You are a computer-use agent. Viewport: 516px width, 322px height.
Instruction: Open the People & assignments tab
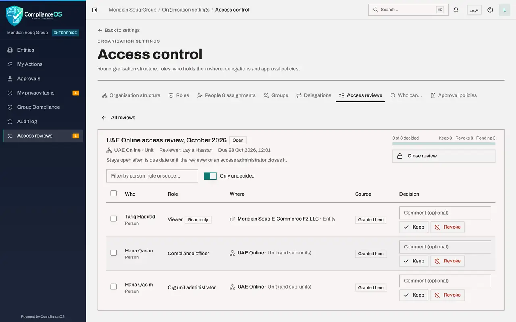[226, 95]
